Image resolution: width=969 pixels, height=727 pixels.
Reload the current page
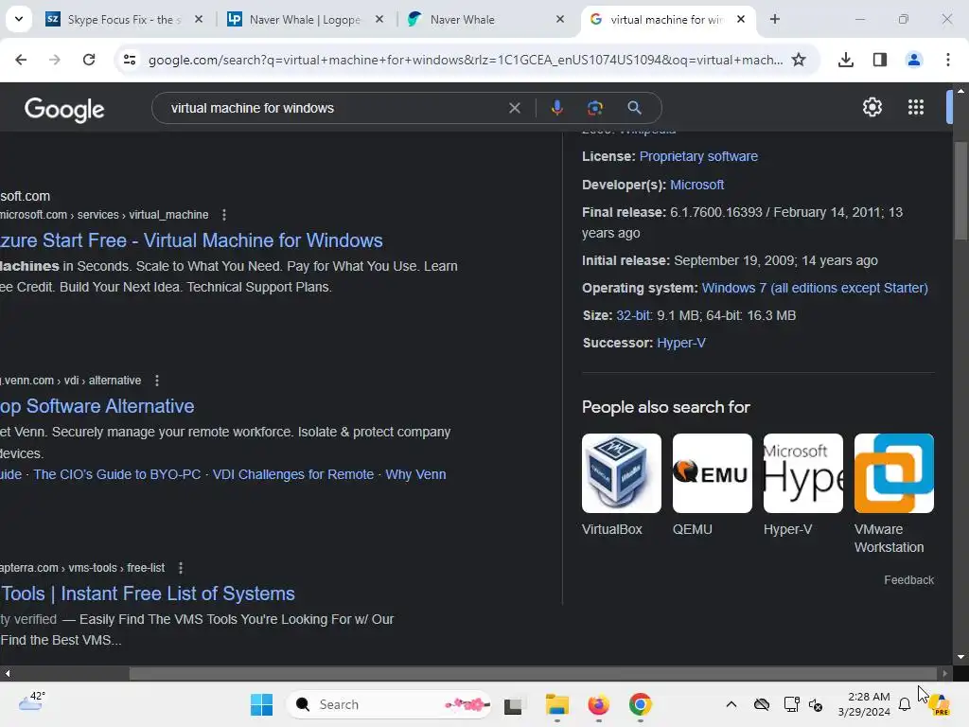(x=89, y=60)
